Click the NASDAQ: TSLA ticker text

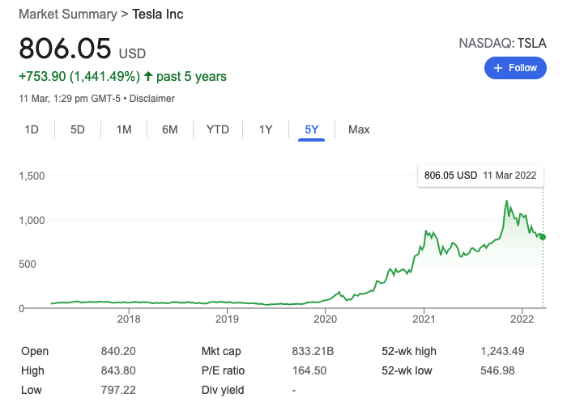coord(502,43)
